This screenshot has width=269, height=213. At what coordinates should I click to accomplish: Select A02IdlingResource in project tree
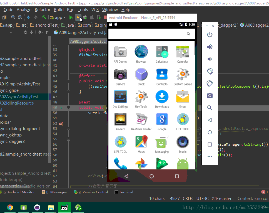(17, 103)
